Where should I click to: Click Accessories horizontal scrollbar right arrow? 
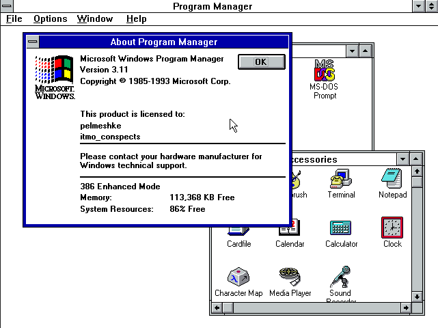406,308
